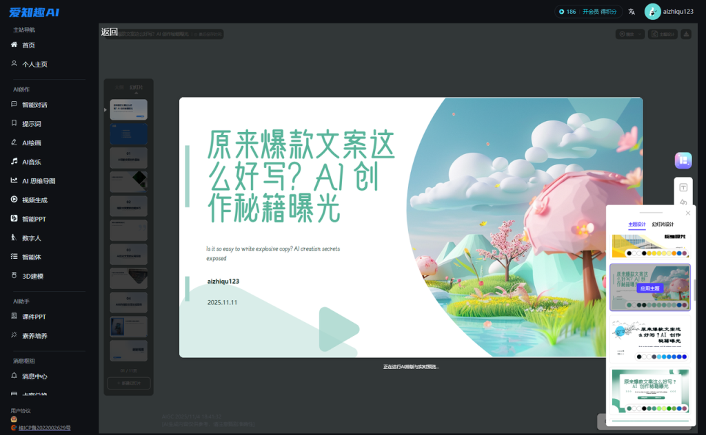
Task: Switch to 幻灯片 slides tab in left panel
Action: (x=136, y=87)
